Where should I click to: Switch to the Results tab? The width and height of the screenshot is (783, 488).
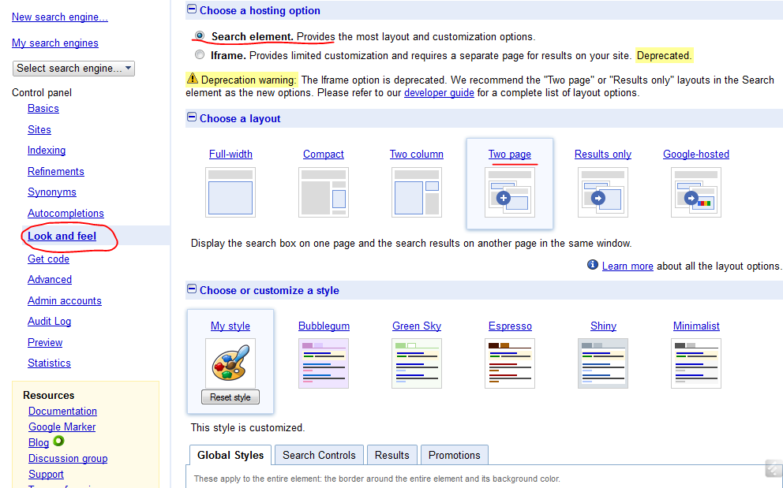pyautogui.click(x=392, y=455)
